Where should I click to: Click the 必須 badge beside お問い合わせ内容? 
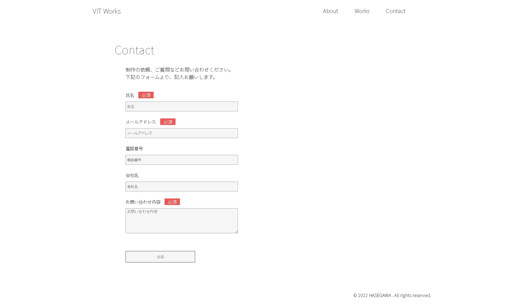(172, 202)
